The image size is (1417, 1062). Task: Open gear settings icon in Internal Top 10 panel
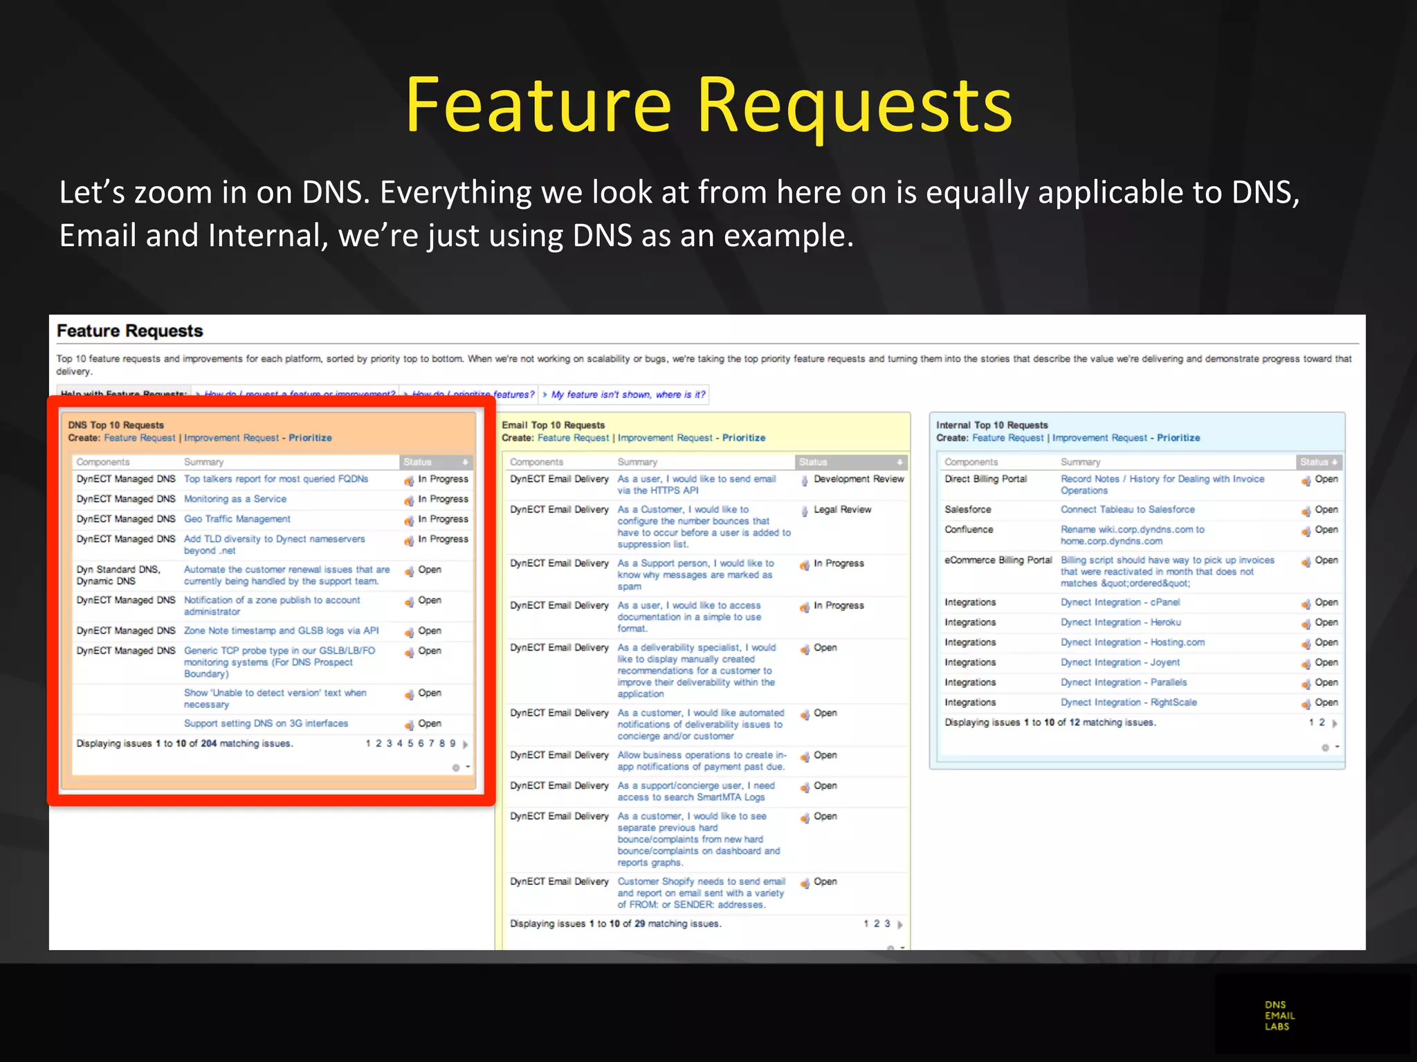pyautogui.click(x=1325, y=747)
